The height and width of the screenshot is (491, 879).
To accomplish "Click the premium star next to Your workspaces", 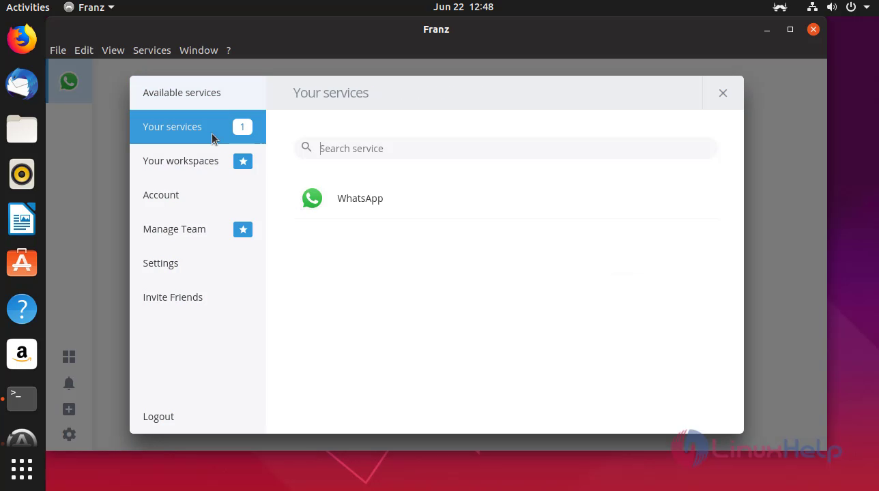I will tap(243, 161).
